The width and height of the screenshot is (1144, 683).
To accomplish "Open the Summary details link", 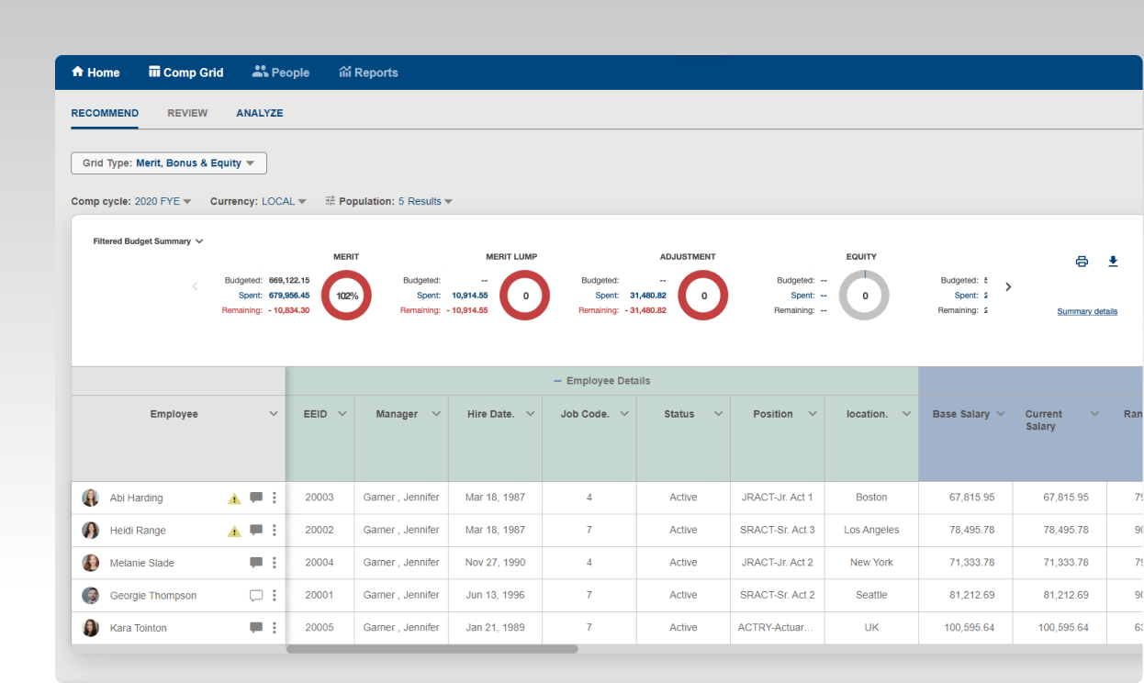I will (1087, 311).
